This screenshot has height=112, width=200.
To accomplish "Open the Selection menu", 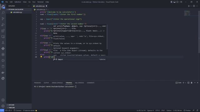I will click(17, 2).
